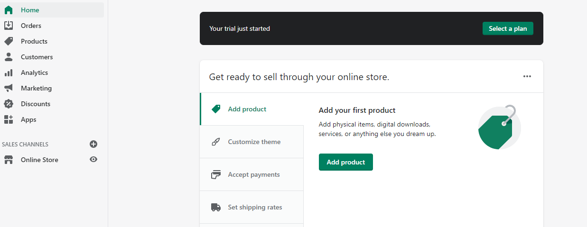Click the Marketing megaphone icon

[x=9, y=88]
